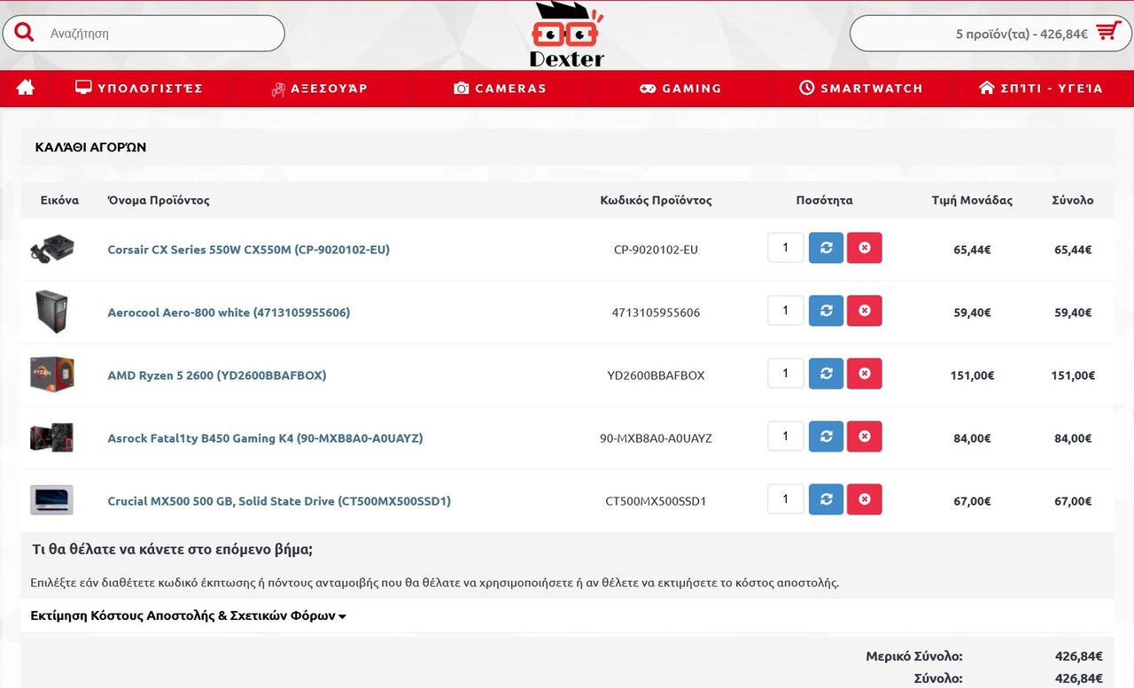This screenshot has width=1134, height=688.
Task: Update quantity refresh icon for AMD Ryzen 5
Action: point(826,374)
